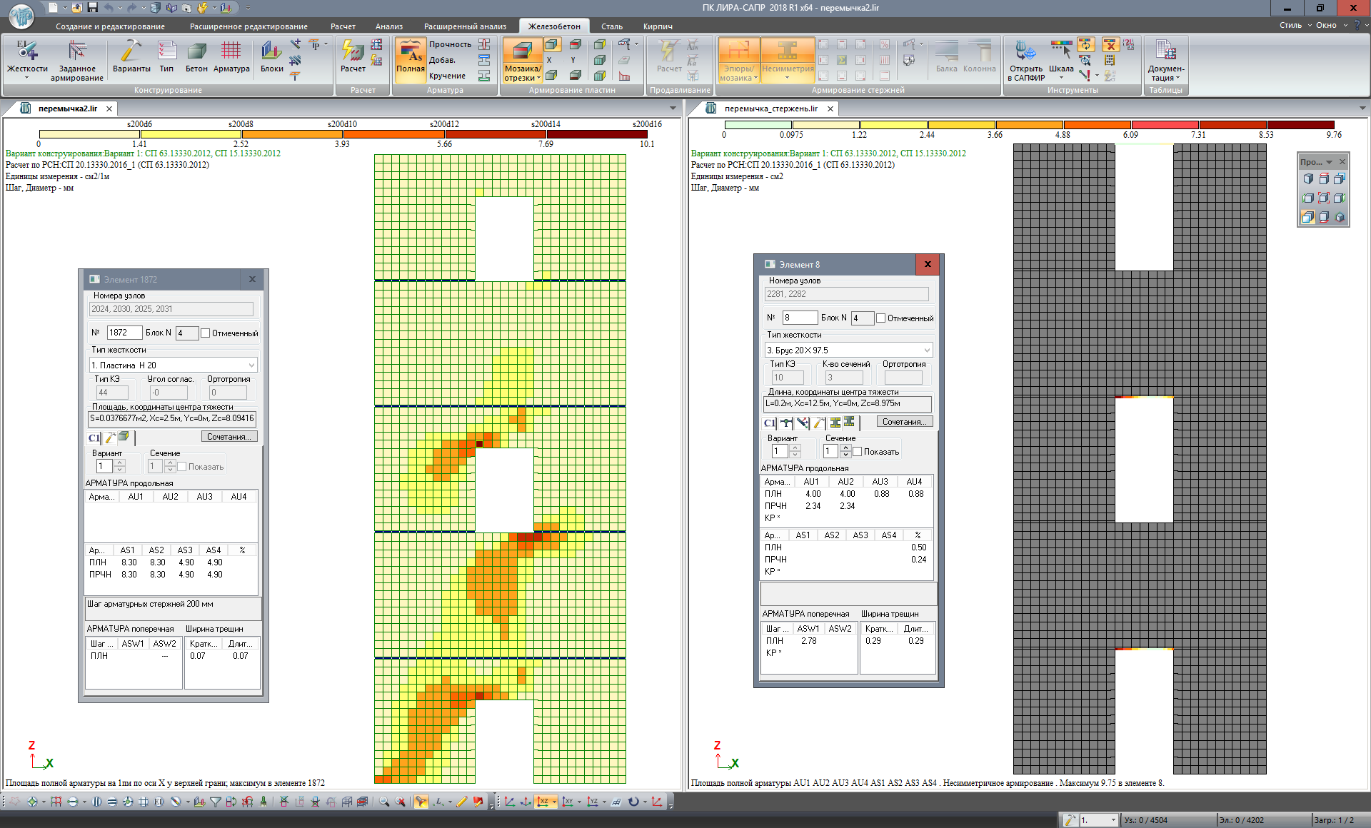Expand the Брус 20 X 97.5 dropdown
Viewport: 1371px width, 828px height.
(x=927, y=350)
